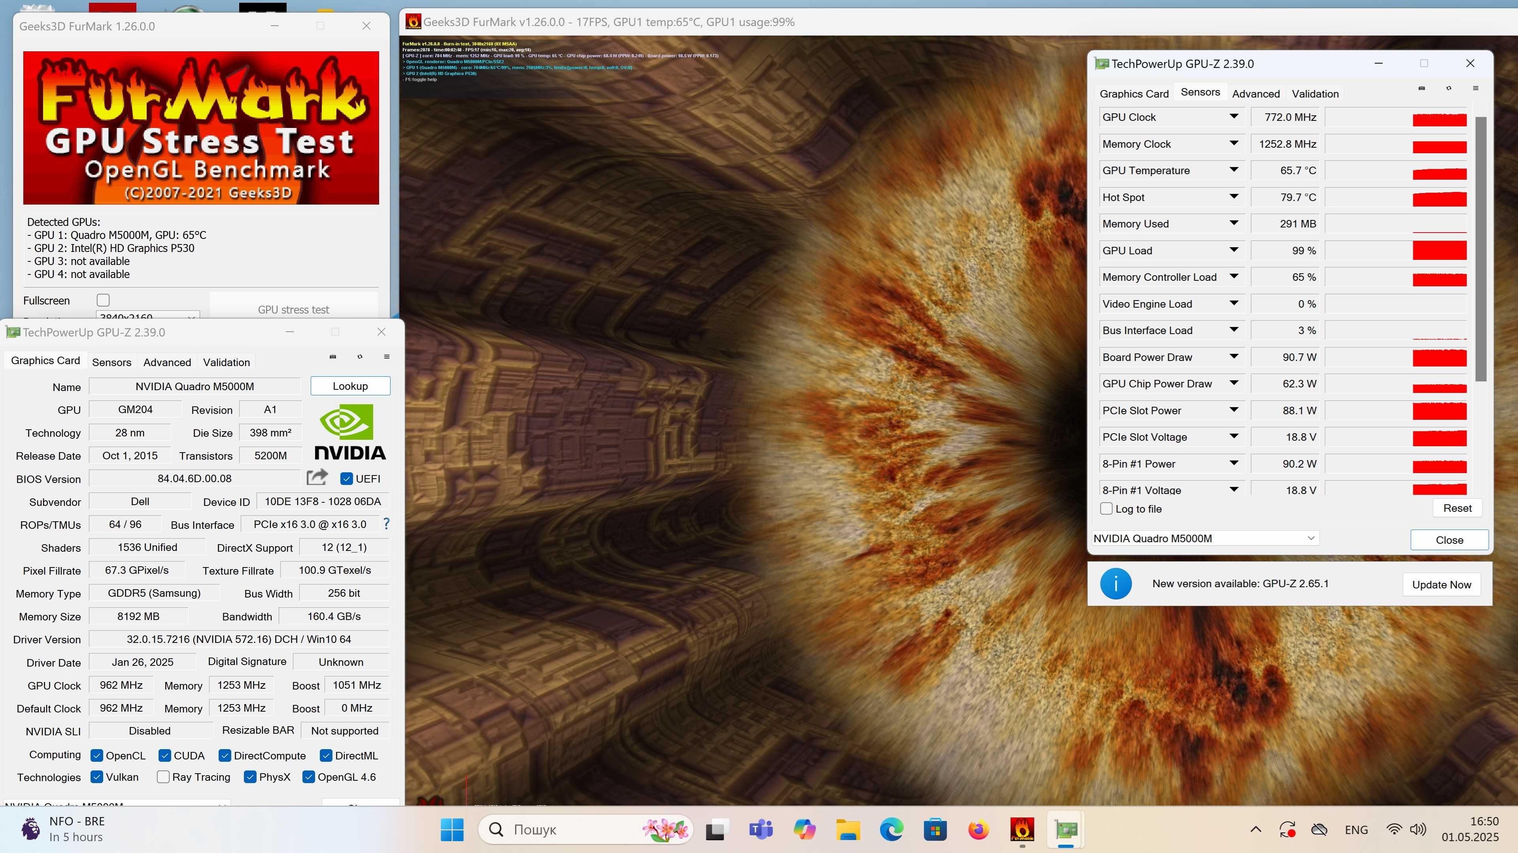
Task: Open Copilot from taskbar
Action: coord(804,830)
